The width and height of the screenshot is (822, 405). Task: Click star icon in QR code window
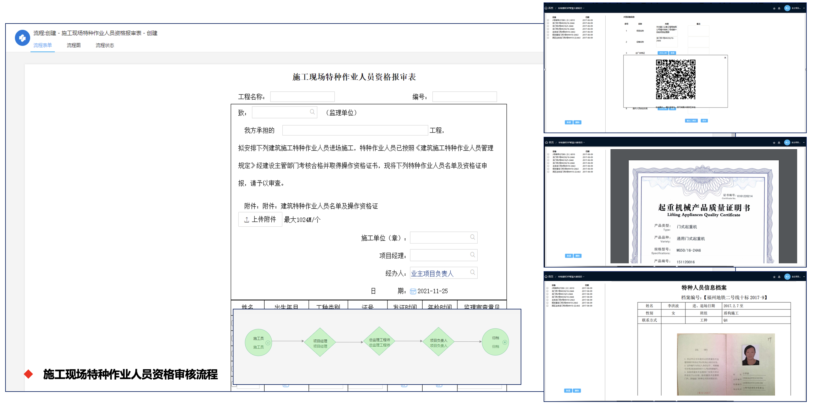774,8
